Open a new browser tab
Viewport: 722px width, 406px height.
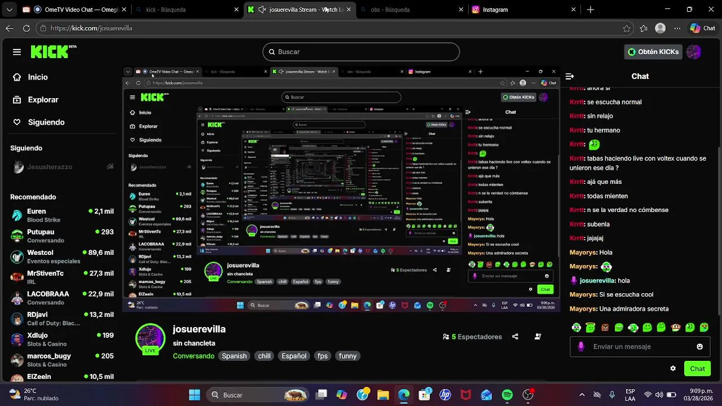[591, 10]
